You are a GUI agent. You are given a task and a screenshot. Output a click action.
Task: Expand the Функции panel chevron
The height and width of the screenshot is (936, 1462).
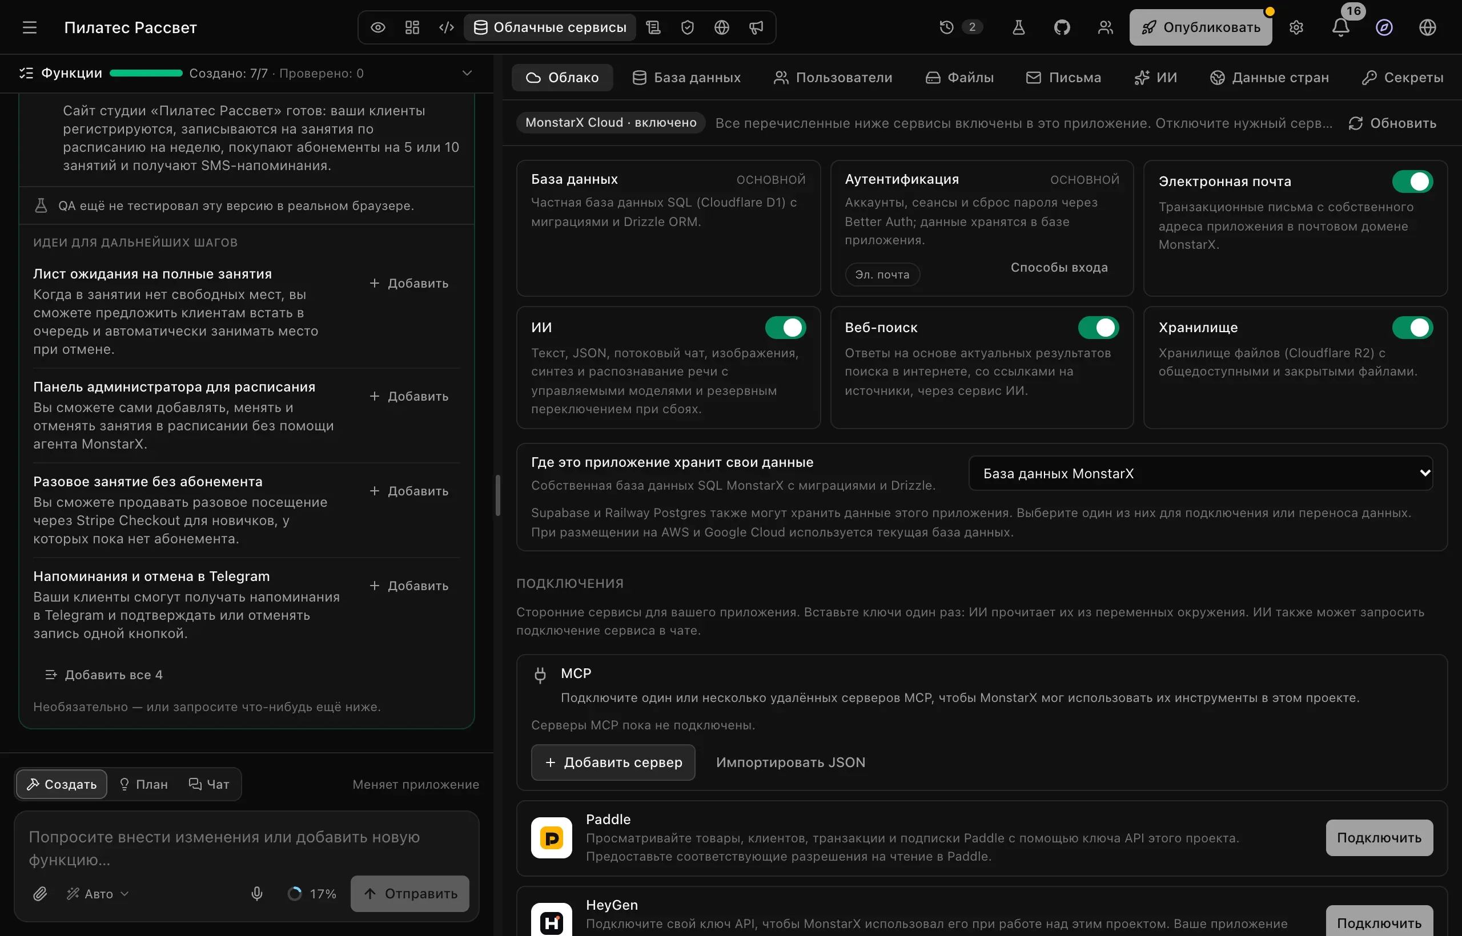click(x=467, y=73)
